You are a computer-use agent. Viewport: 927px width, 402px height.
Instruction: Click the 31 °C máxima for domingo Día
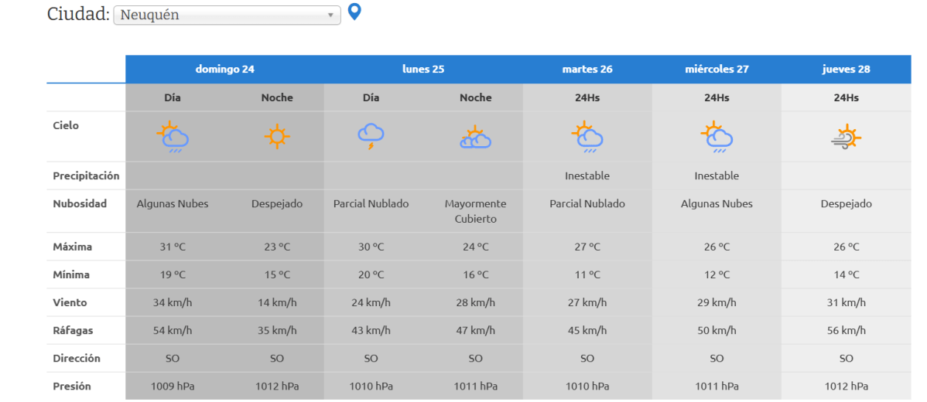(x=173, y=247)
